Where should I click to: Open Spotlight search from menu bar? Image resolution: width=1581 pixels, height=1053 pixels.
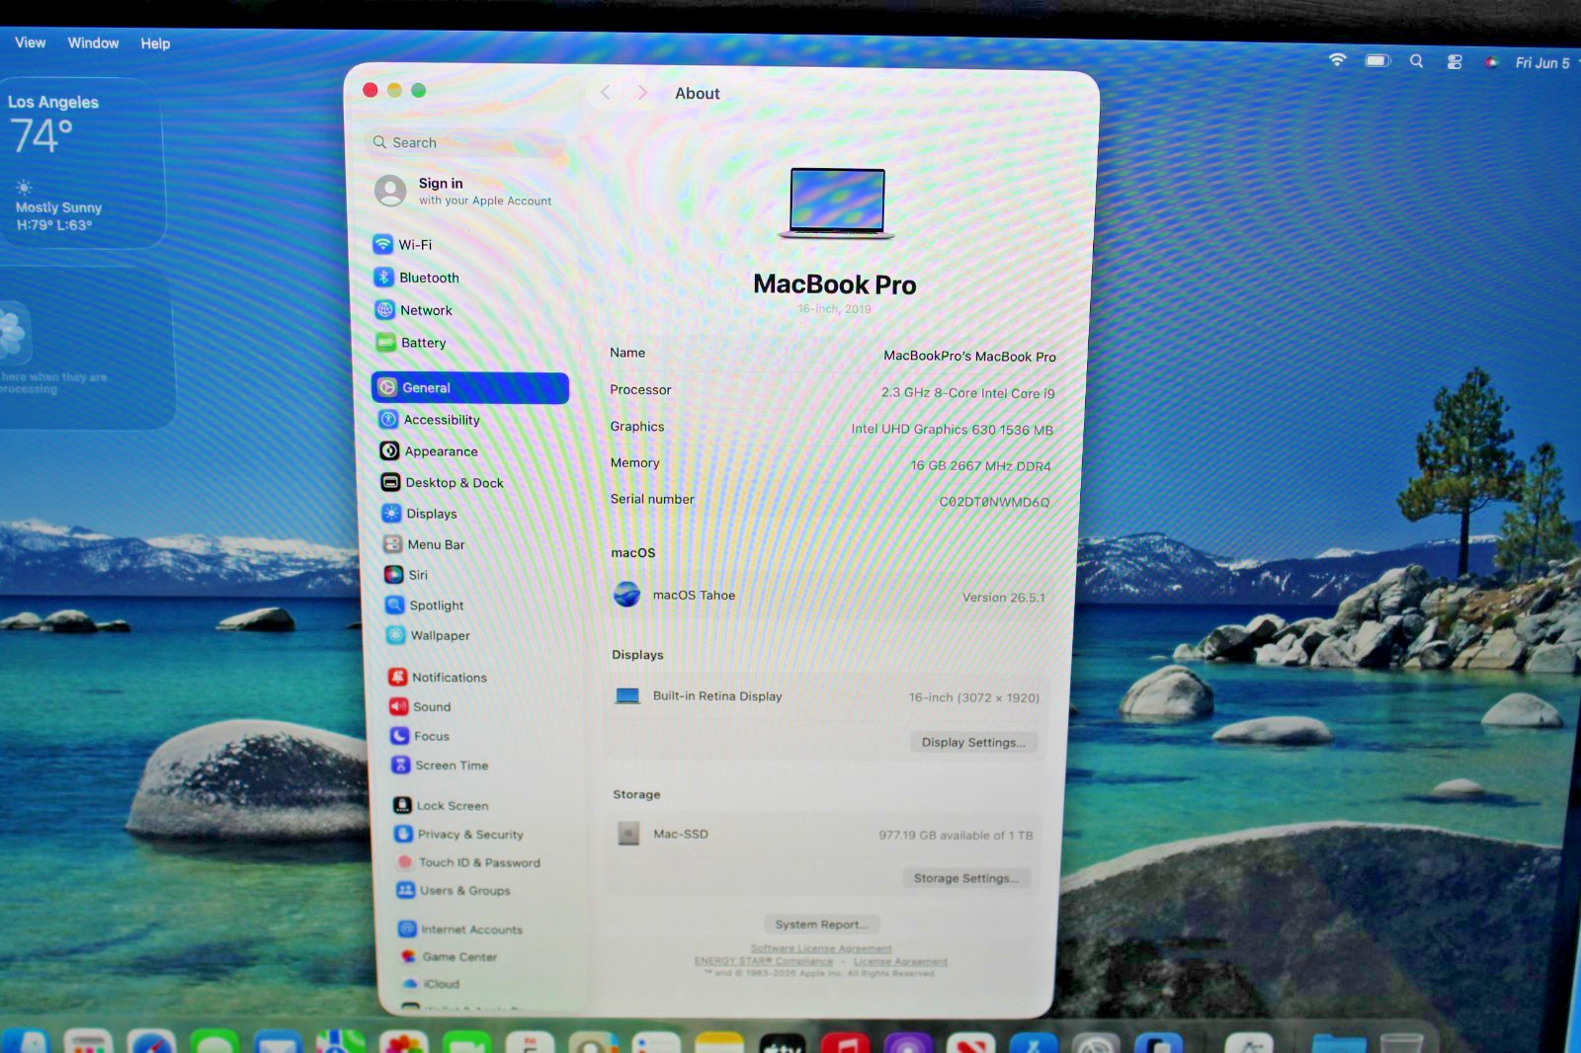[x=1416, y=61]
